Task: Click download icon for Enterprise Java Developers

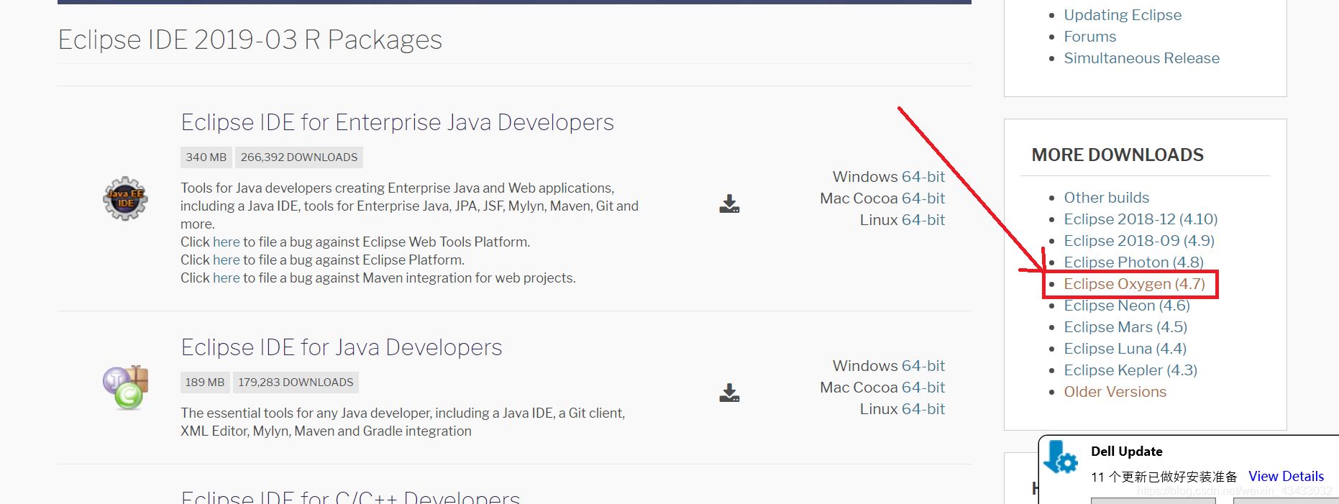Action: (x=729, y=204)
